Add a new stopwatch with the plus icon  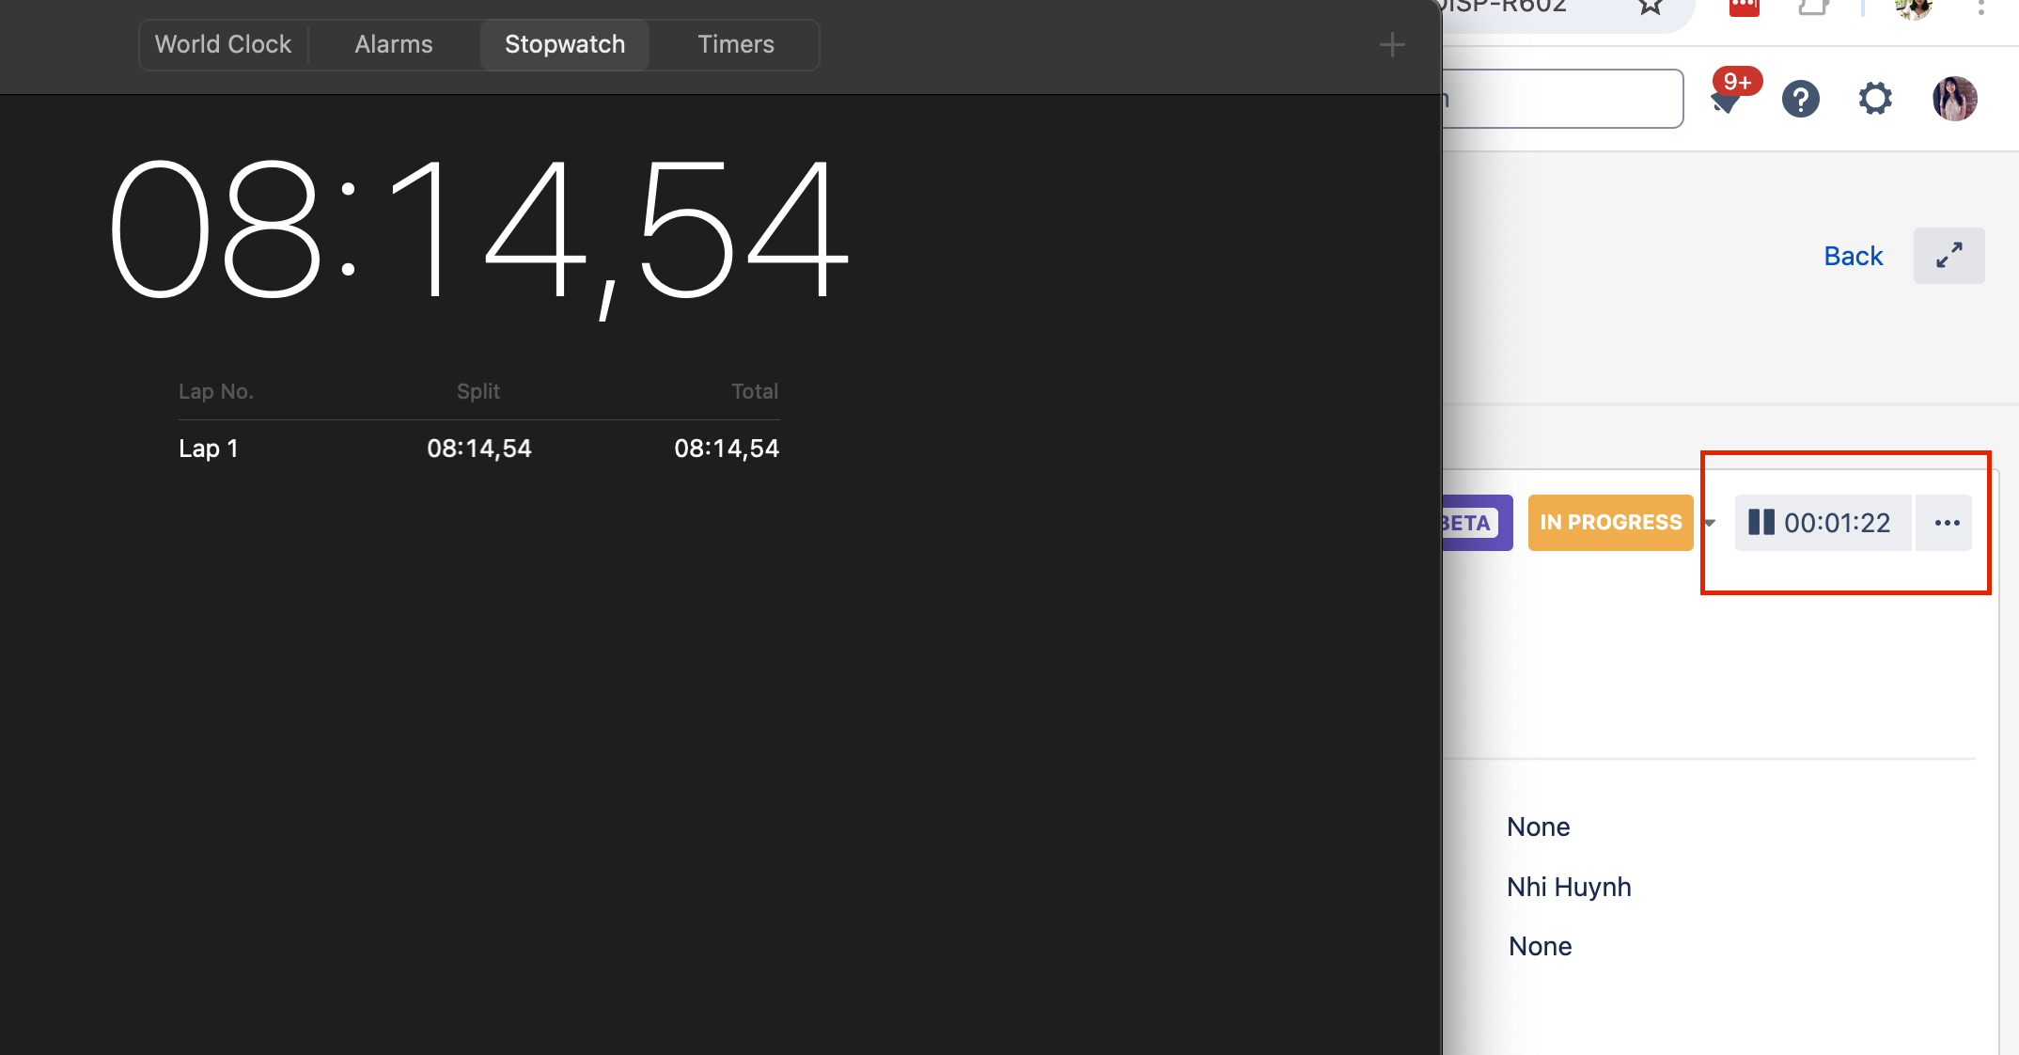click(1392, 44)
